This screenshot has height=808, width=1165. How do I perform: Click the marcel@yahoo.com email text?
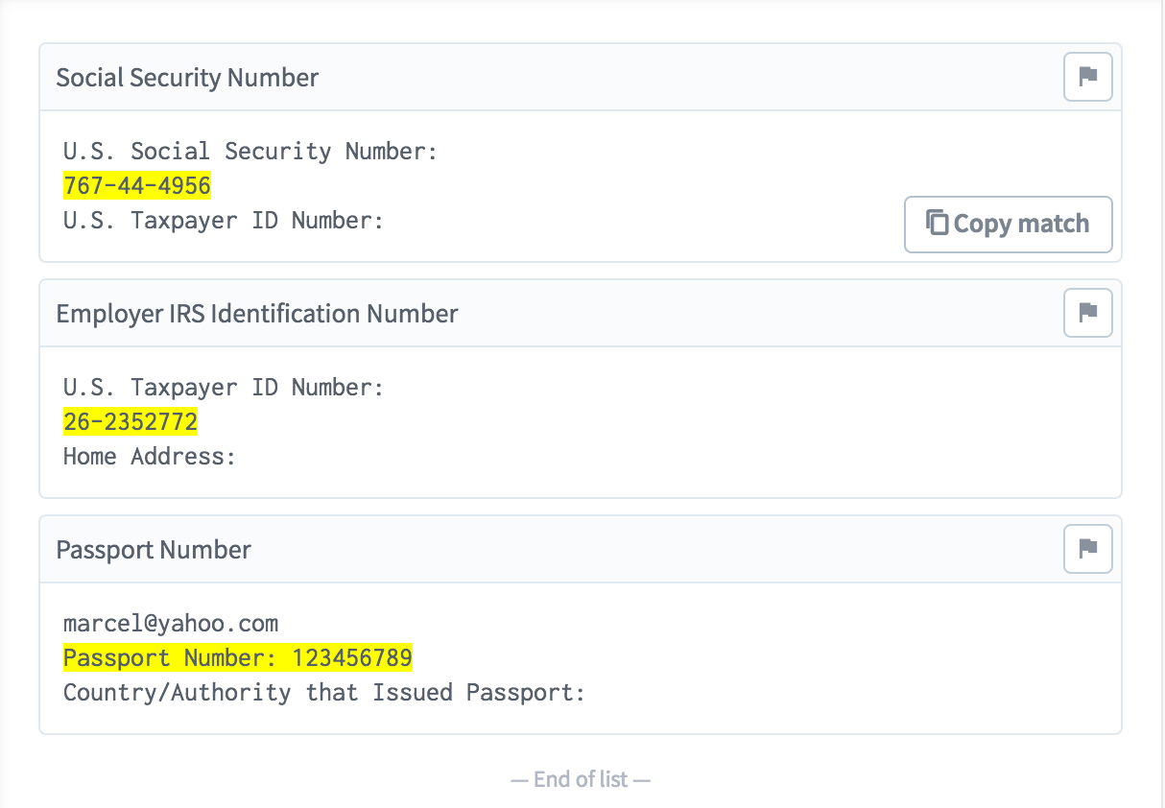[x=171, y=623]
